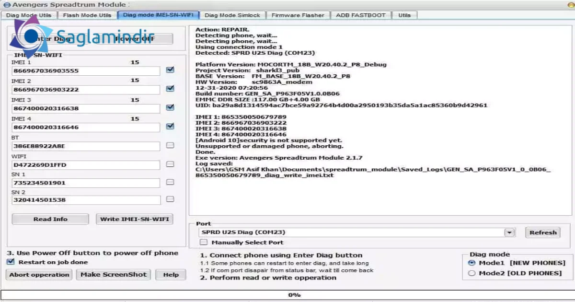This screenshot has width=575, height=302.
Task: Focus the IMEI 4 input field
Action: (x=86, y=128)
